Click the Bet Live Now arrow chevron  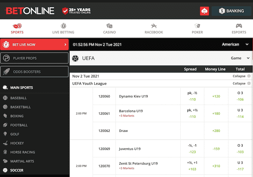65,45
